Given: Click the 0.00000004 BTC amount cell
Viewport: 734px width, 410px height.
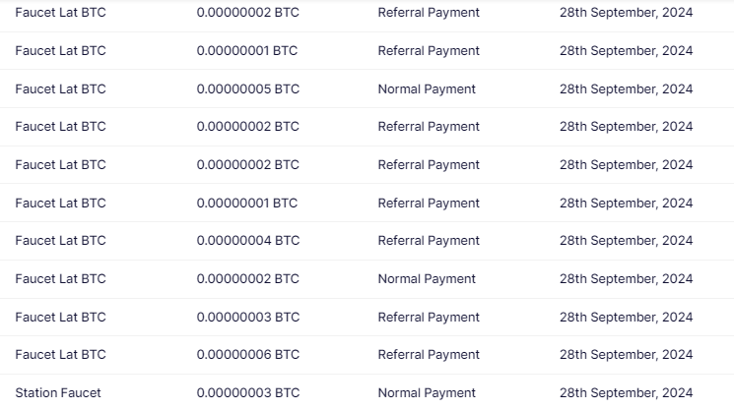Looking at the screenshot, I should pos(247,240).
